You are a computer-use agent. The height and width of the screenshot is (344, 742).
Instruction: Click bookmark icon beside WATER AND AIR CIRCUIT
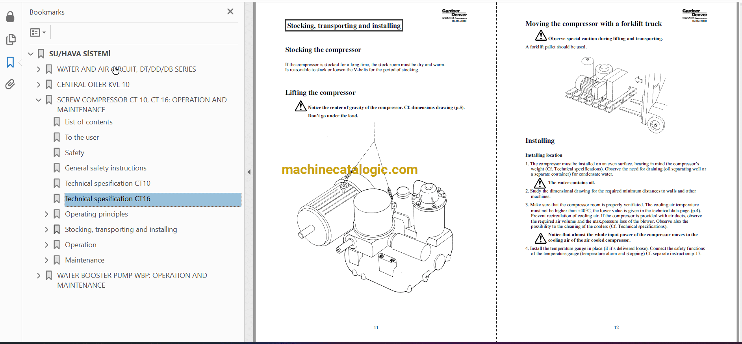click(x=49, y=69)
